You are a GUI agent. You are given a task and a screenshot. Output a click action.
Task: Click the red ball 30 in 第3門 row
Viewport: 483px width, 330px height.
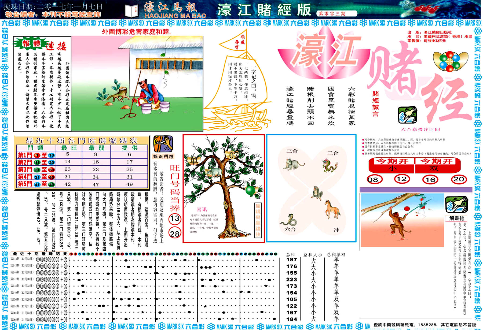coord(52,170)
